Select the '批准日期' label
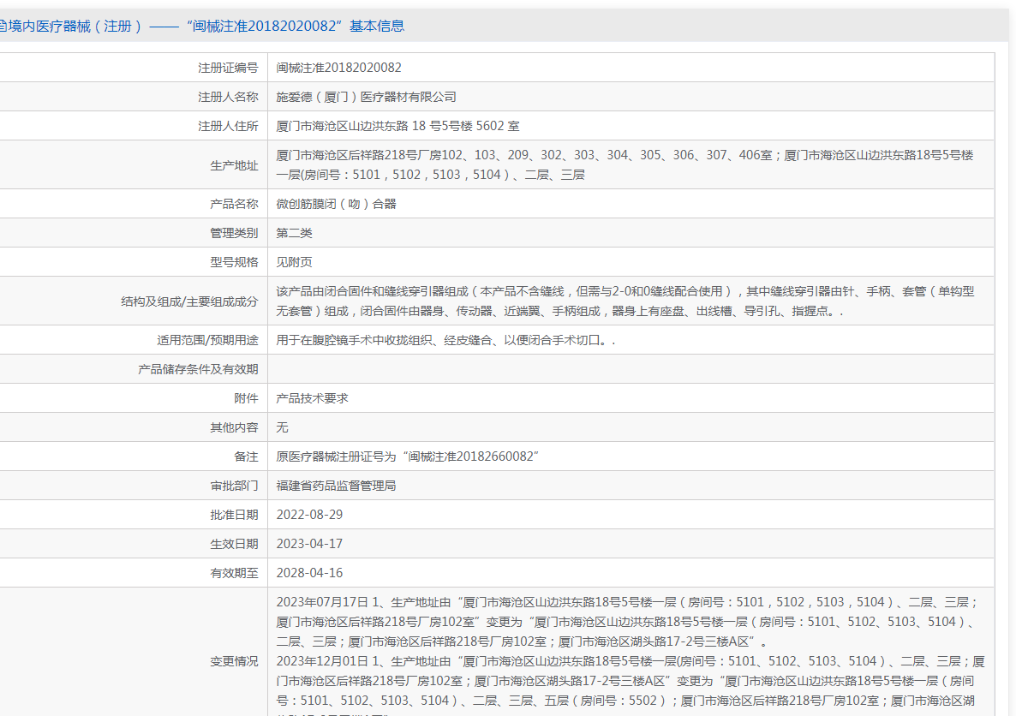 (234, 515)
